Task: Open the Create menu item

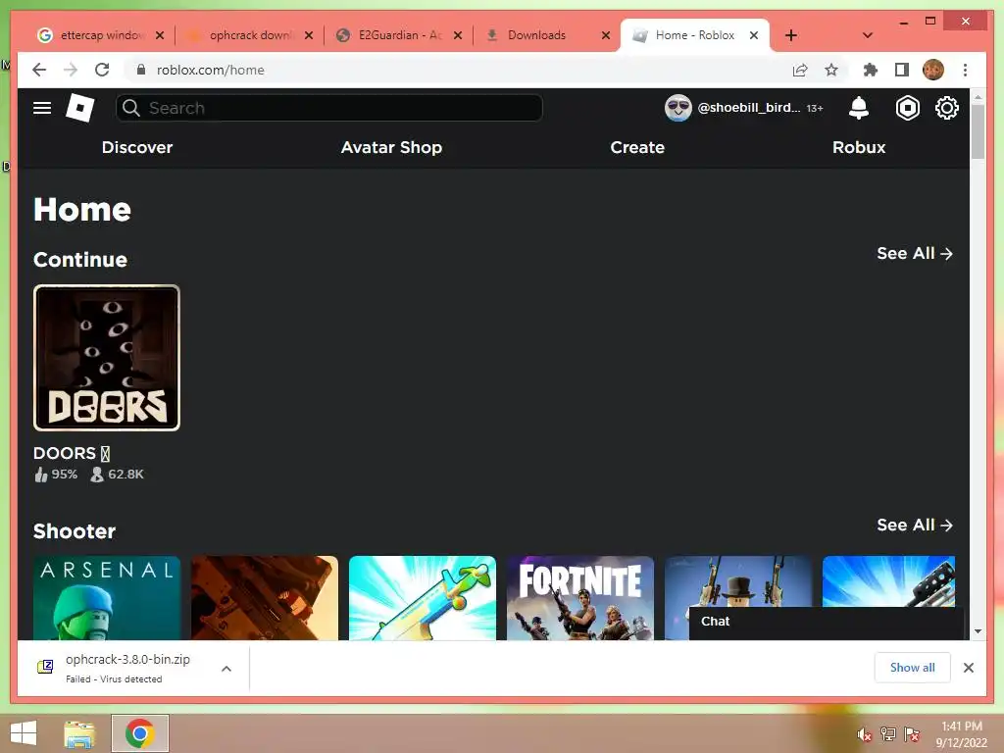Action: coord(637,147)
